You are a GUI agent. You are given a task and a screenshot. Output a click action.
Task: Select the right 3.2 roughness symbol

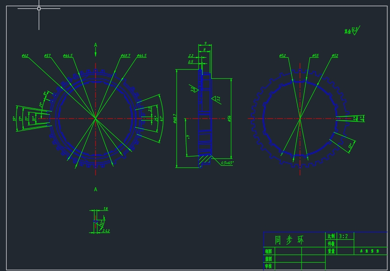click(x=216, y=99)
